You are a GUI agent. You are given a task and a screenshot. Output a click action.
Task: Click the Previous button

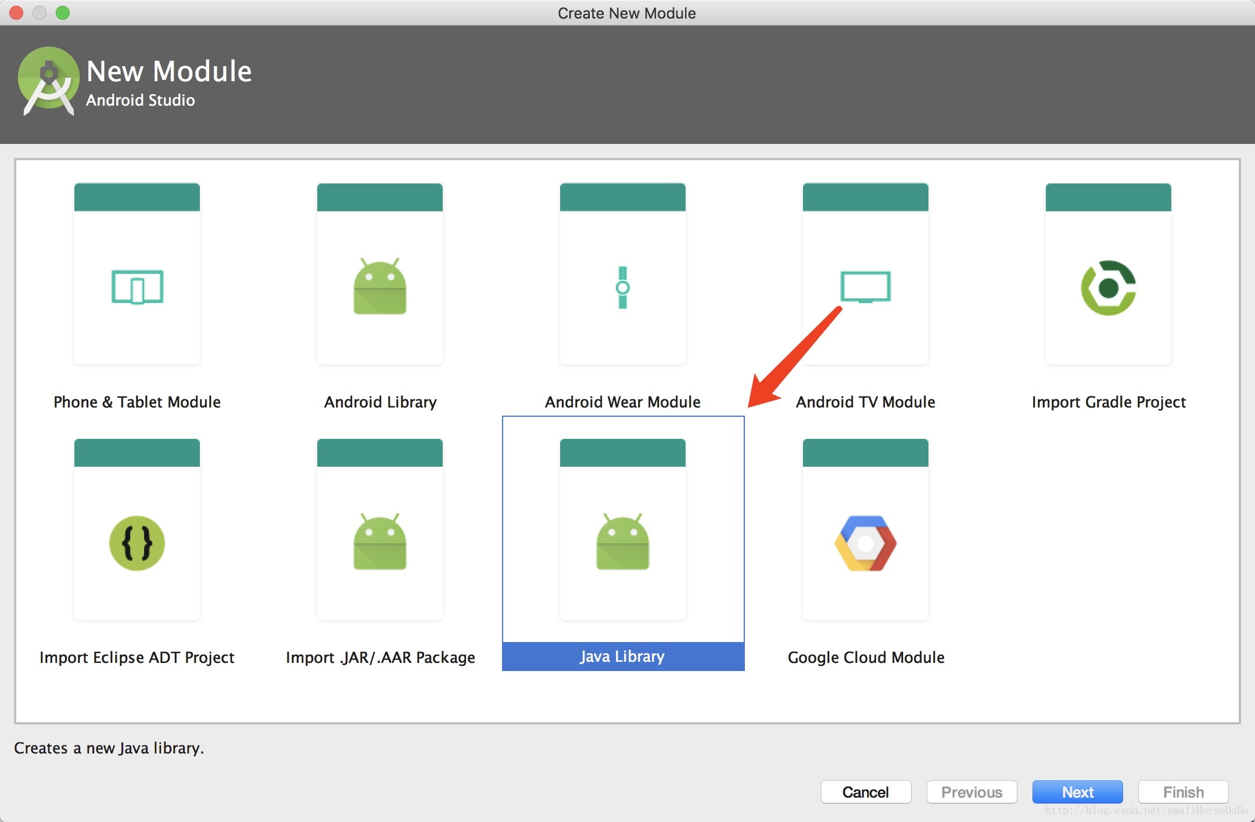click(971, 792)
